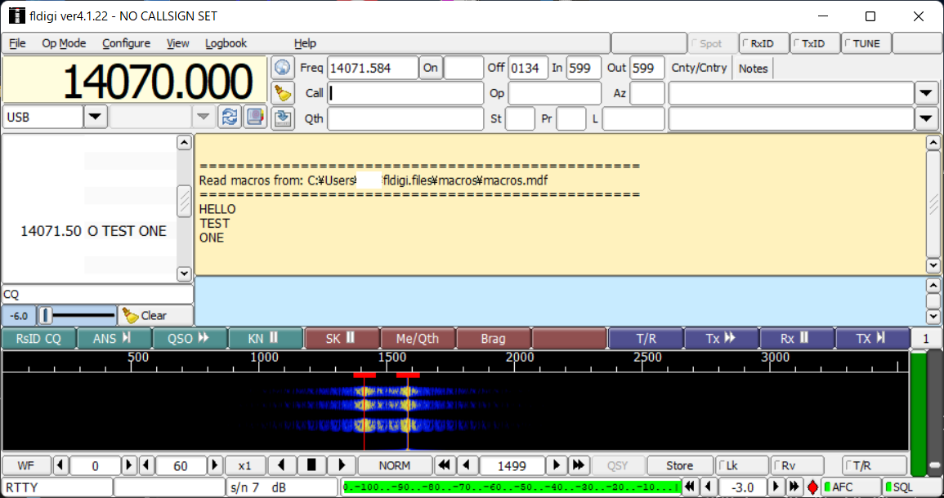
Task: Expand the dropdown arrow right of the L field
Action: point(925,118)
